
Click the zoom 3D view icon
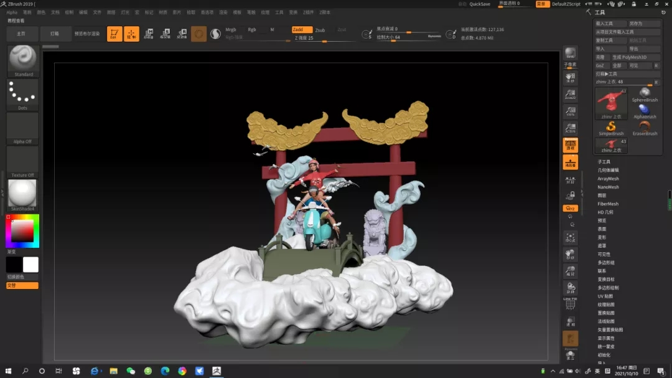tap(570, 271)
